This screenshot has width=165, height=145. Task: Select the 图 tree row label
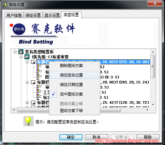click(47, 77)
